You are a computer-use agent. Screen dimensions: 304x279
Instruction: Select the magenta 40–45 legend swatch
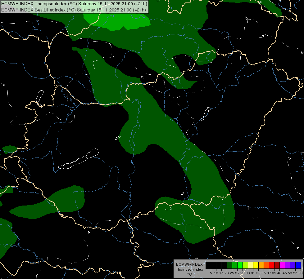pyautogui.click(x=282, y=265)
